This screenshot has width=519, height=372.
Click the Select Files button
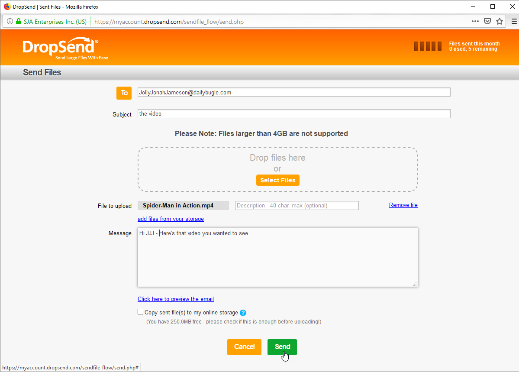tap(278, 180)
